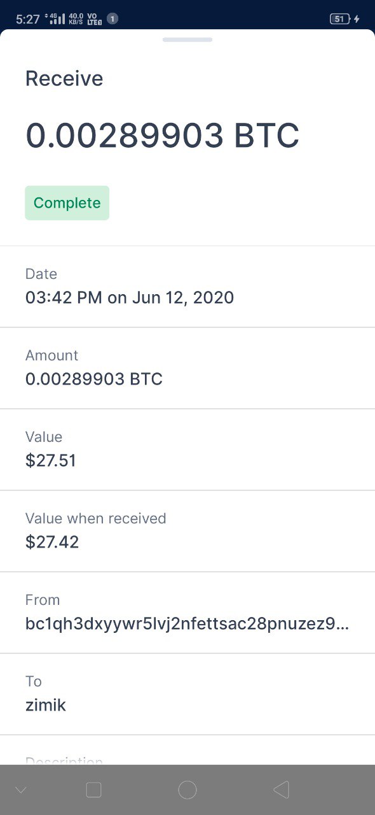Tap the Description row label
This screenshot has height=815, width=375.
click(x=64, y=760)
